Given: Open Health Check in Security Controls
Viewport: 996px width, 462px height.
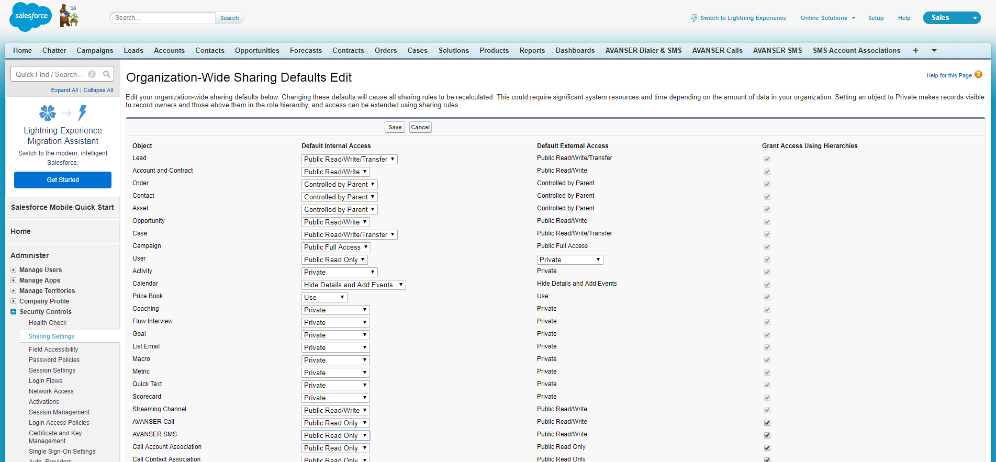Looking at the screenshot, I should coord(48,323).
